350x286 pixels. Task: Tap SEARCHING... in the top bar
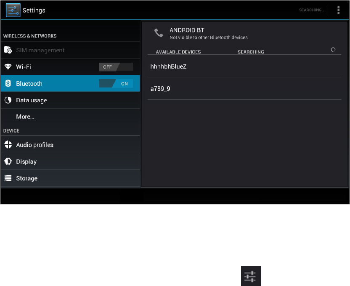pyautogui.click(x=312, y=10)
